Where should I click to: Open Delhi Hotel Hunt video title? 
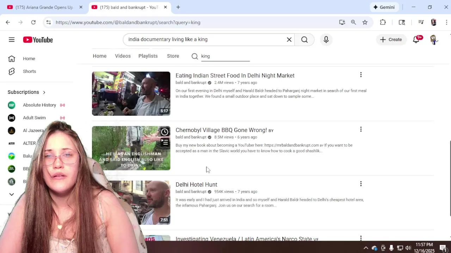(x=196, y=184)
